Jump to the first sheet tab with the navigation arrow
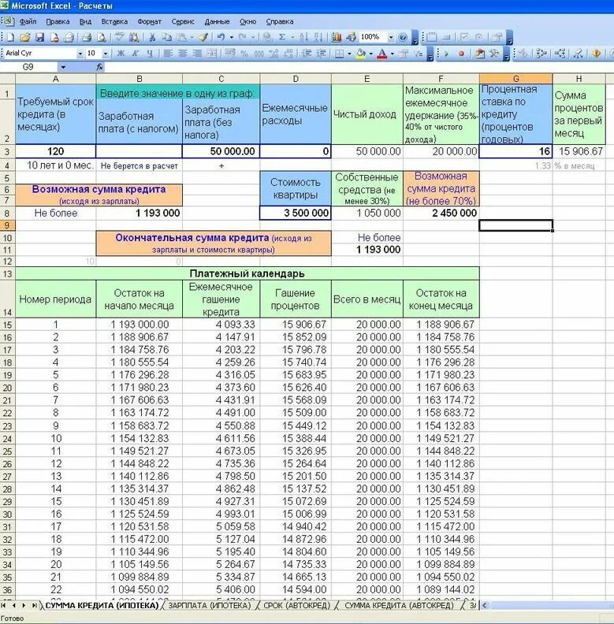The image size is (614, 624). (4, 605)
